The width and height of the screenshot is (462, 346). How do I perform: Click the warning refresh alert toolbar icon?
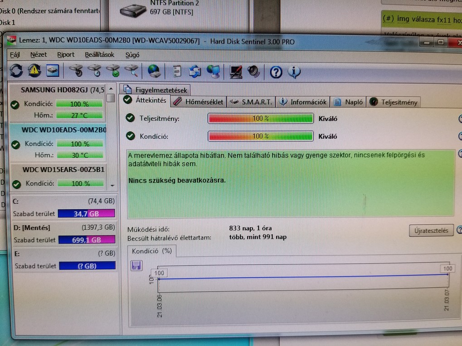[x=34, y=71]
